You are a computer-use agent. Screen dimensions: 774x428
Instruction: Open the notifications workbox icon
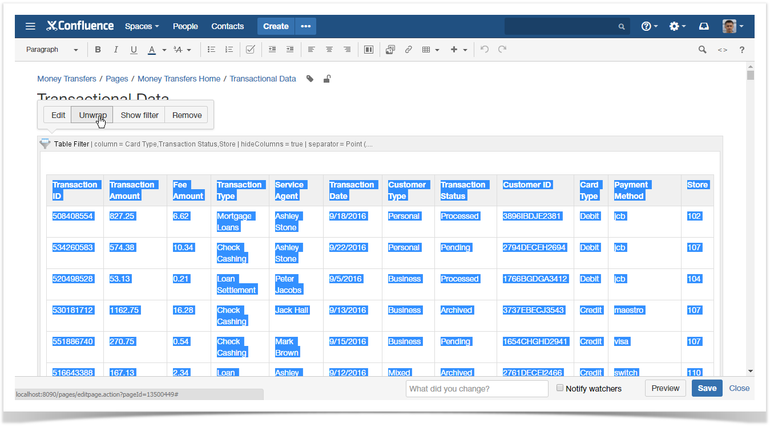pos(704,26)
